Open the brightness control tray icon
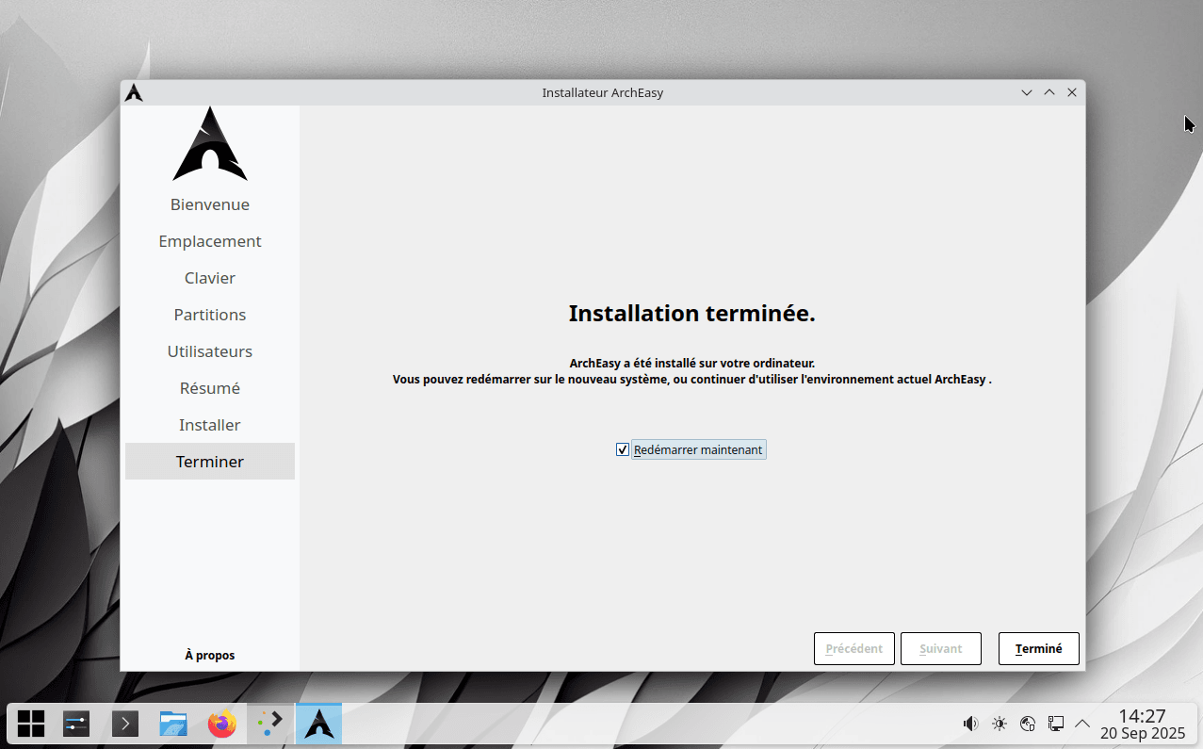1203x749 pixels. point(1000,724)
